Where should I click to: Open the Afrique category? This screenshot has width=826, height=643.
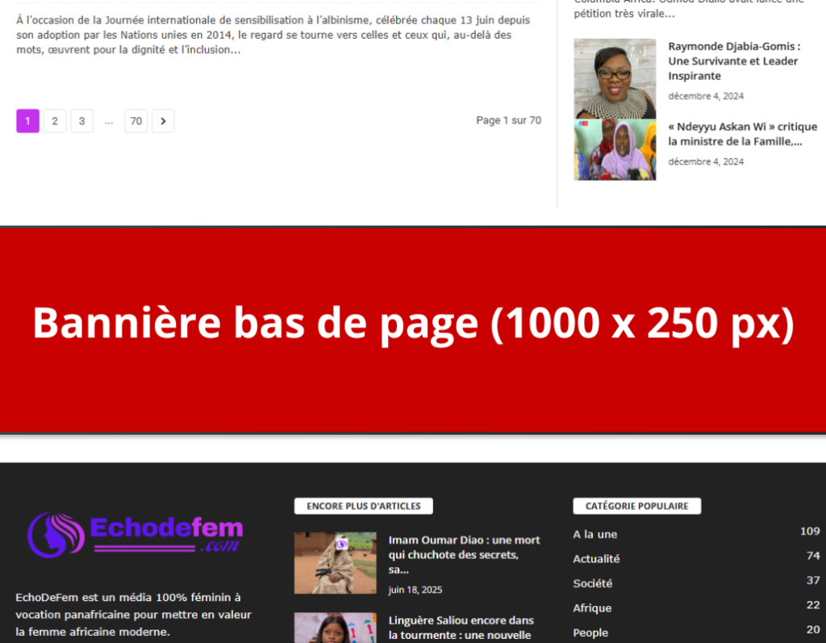click(x=592, y=608)
